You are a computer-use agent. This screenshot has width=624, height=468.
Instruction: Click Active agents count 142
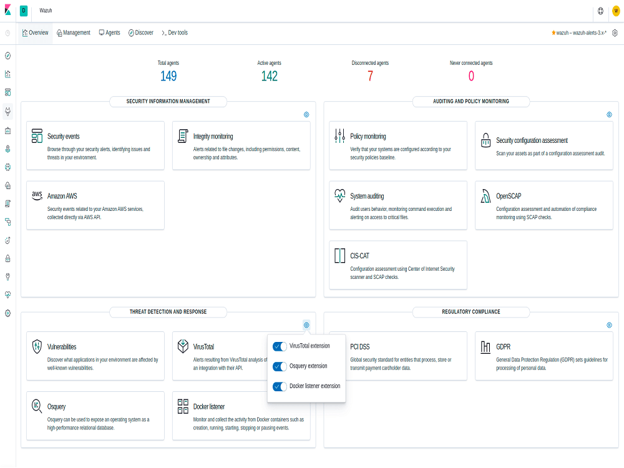click(270, 76)
